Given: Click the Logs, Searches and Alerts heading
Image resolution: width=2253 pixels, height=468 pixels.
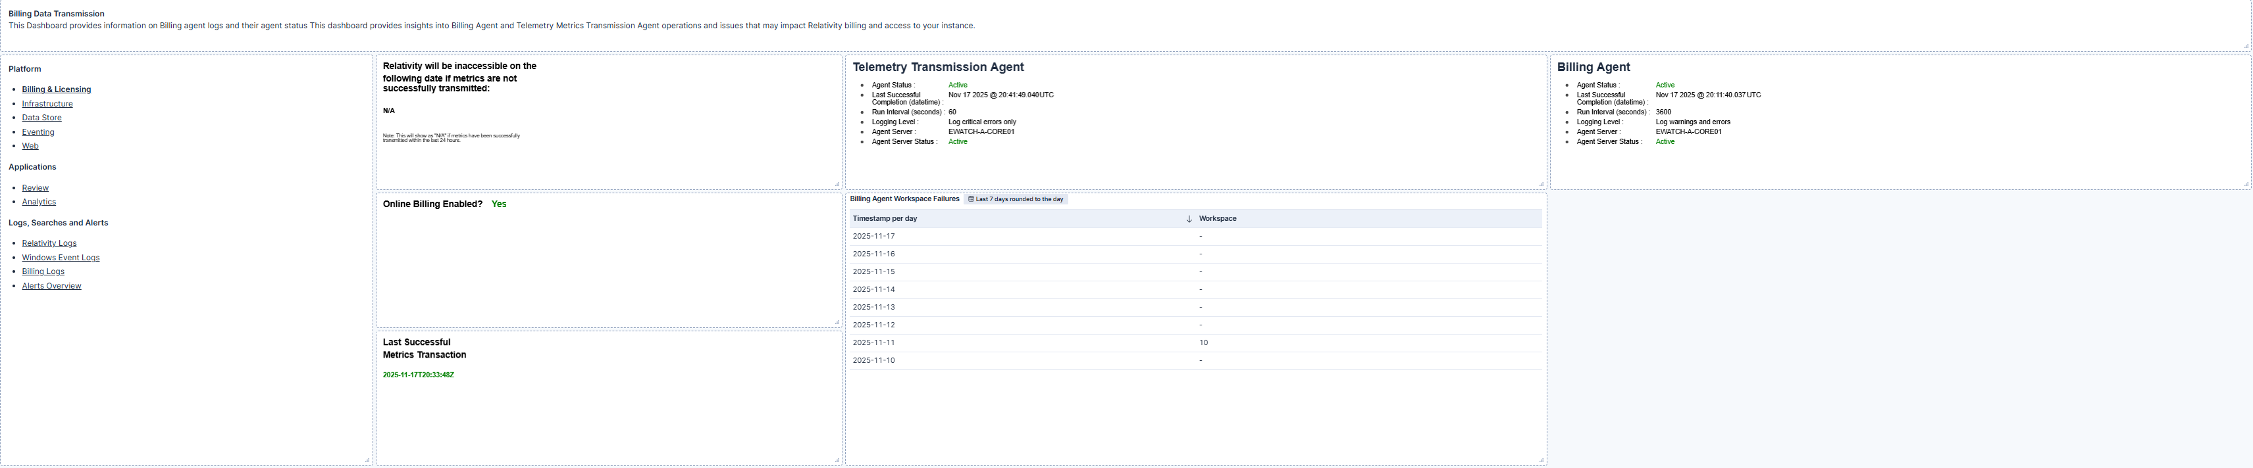Looking at the screenshot, I should 58,223.
